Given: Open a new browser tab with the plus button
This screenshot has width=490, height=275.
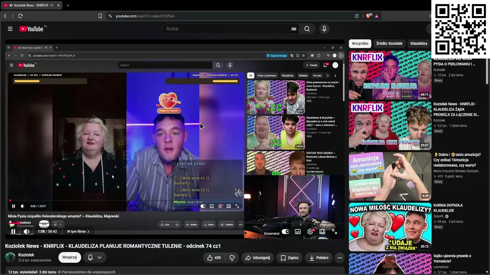Looking at the screenshot, I should point(68,5).
